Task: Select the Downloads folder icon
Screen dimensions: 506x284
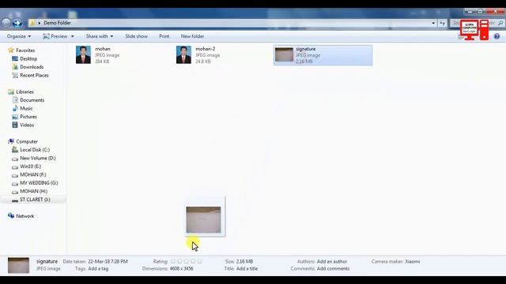Action: pos(15,67)
